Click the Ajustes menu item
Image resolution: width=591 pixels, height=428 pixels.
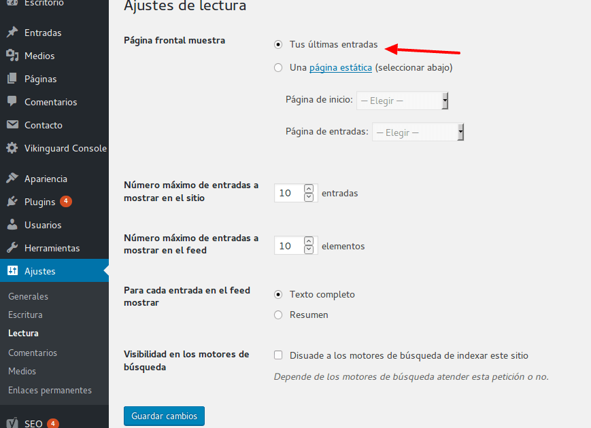point(54,270)
